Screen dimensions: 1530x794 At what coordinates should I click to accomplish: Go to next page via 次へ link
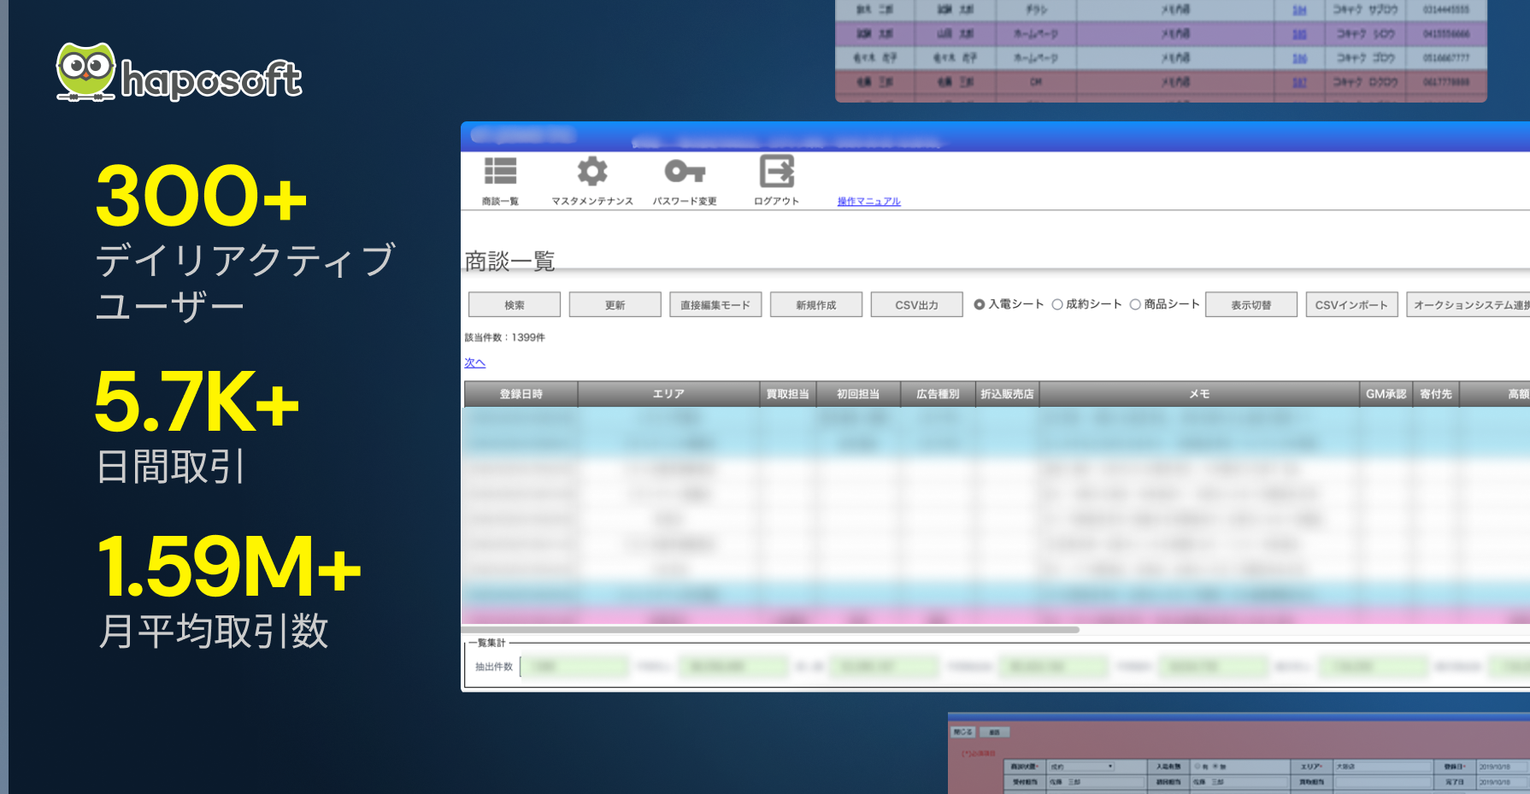point(474,363)
